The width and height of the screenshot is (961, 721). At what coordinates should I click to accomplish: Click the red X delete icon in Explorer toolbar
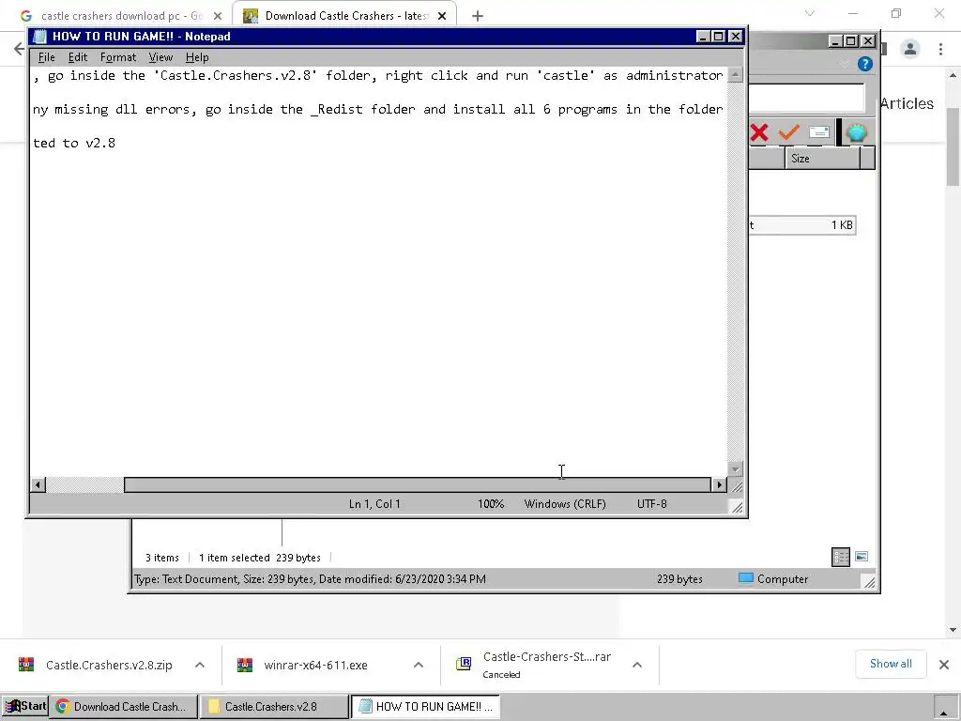tap(758, 132)
